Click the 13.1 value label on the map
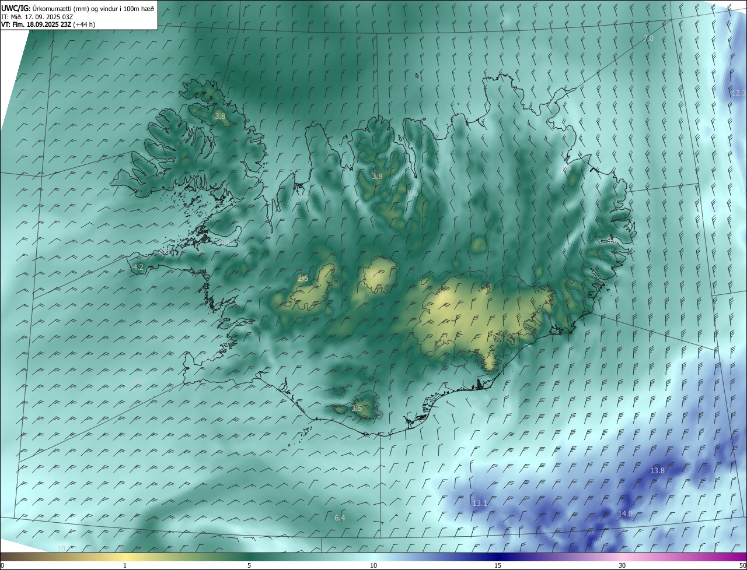747x570 pixels. click(x=480, y=503)
